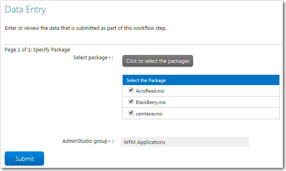Click the red required dot after 'Select package'
The image size is (286, 171).
[x=109, y=58]
